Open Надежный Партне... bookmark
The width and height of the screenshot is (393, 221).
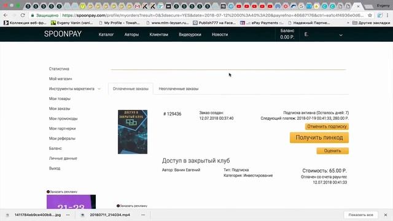click(309, 23)
